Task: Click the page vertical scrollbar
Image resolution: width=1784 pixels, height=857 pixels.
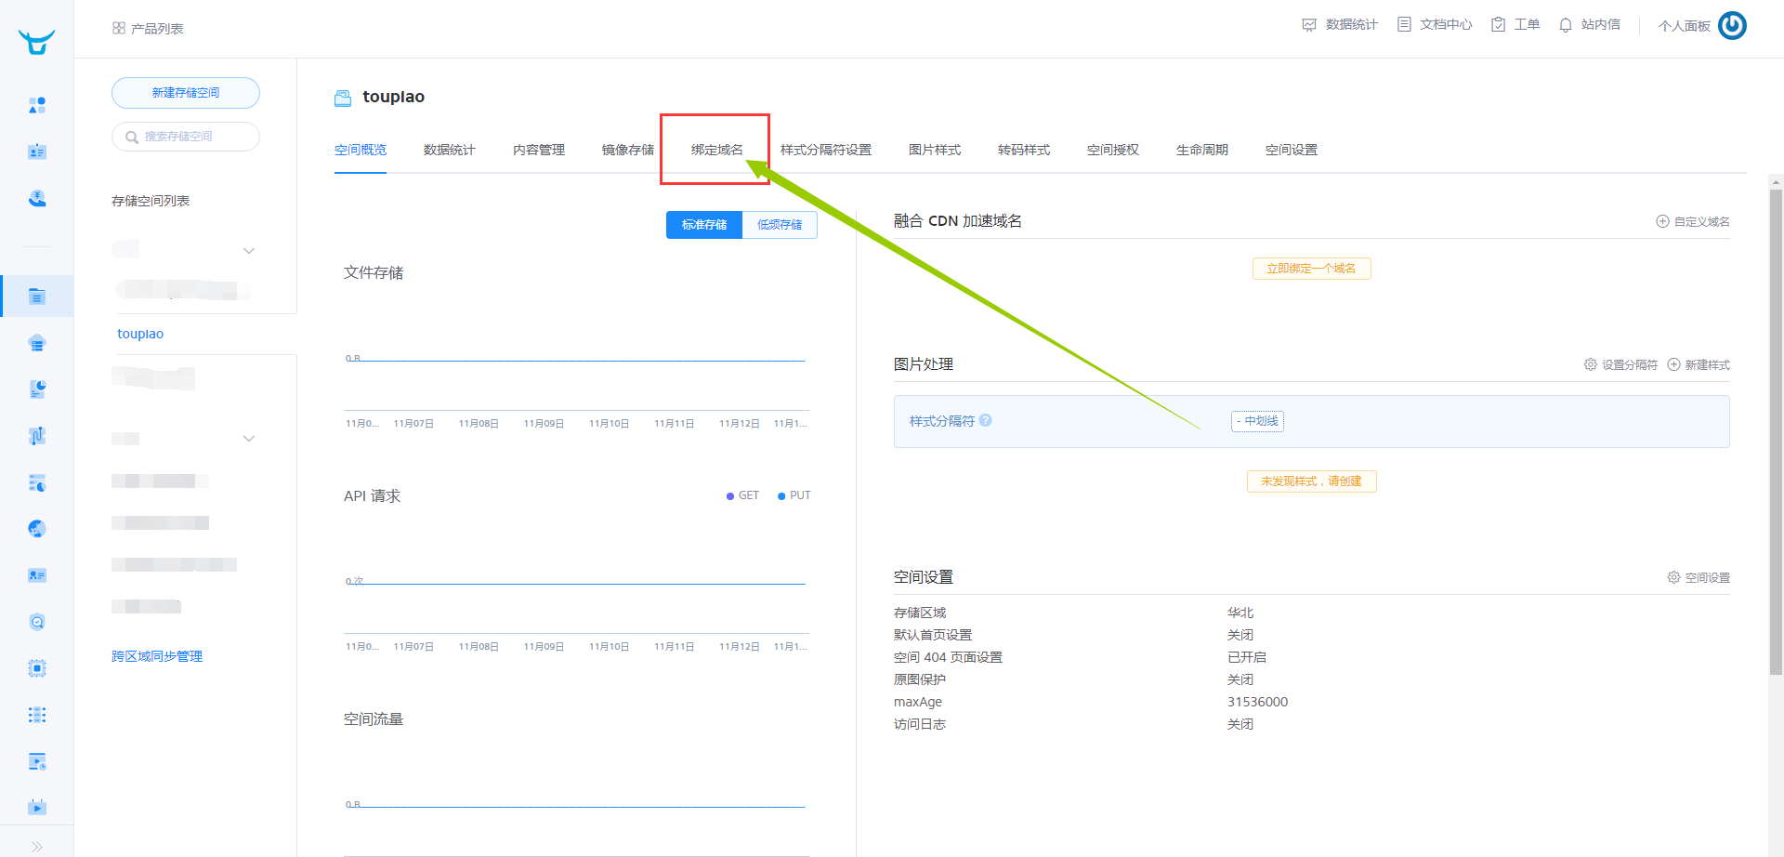Action: [x=1776, y=432]
